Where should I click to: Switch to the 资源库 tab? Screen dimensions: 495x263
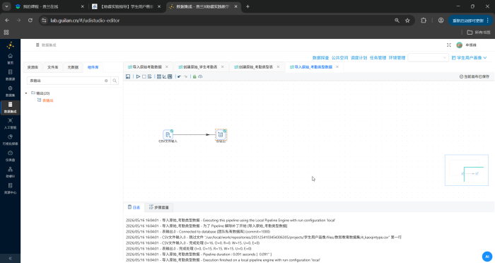[33, 67]
